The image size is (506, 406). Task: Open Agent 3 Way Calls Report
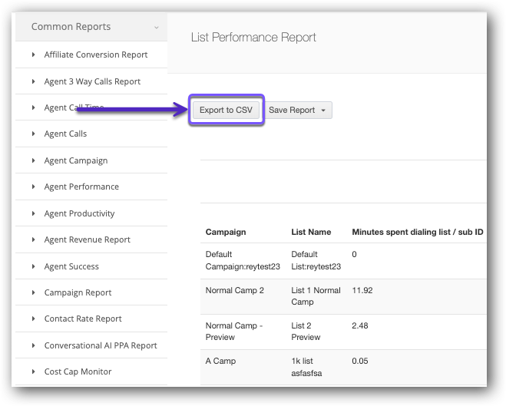tap(92, 81)
